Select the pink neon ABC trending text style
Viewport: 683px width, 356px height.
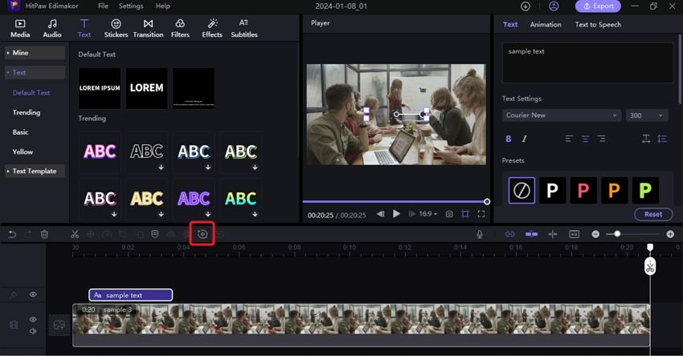click(100, 152)
